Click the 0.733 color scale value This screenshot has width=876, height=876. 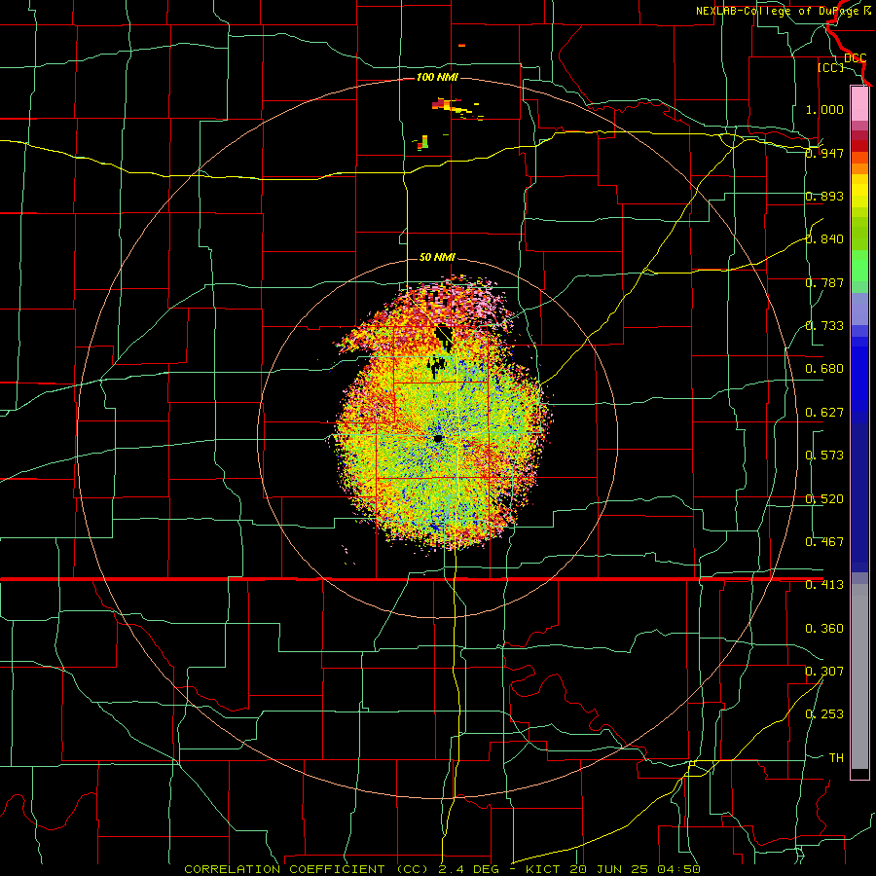click(x=824, y=326)
